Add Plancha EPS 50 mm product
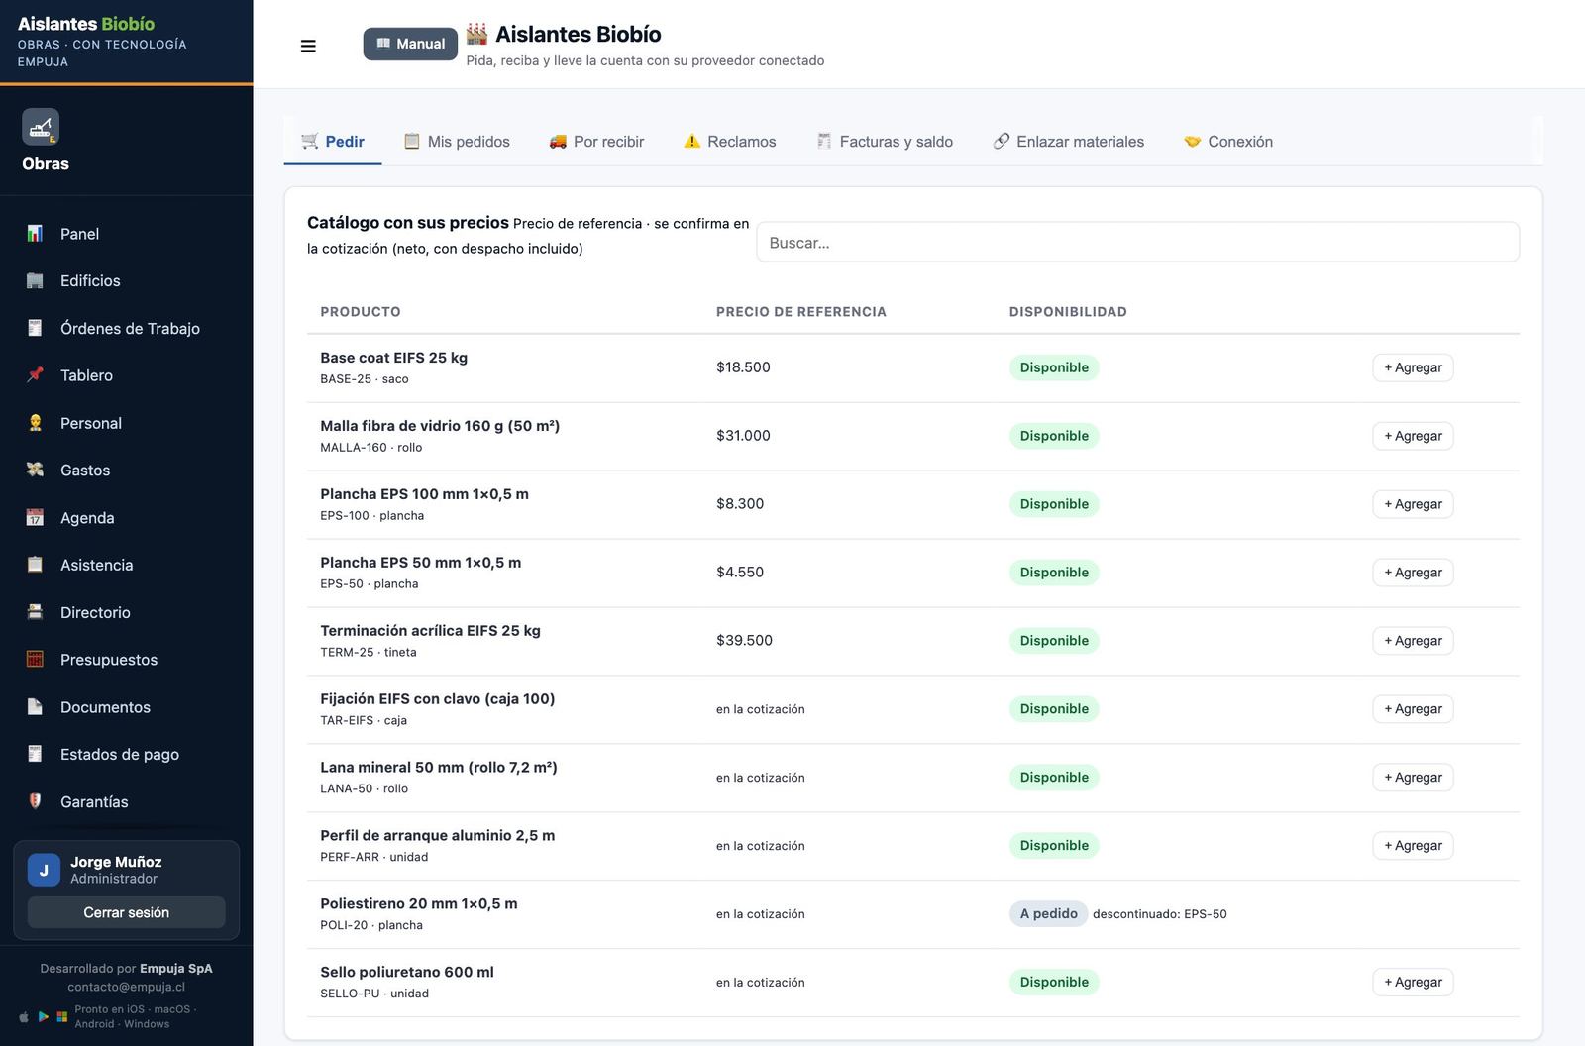The height and width of the screenshot is (1046, 1585). [x=1413, y=573]
